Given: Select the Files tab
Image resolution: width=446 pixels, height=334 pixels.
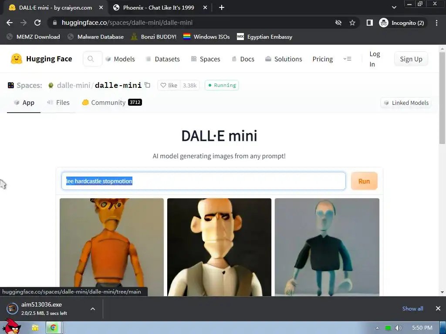Looking at the screenshot, I should (x=58, y=103).
